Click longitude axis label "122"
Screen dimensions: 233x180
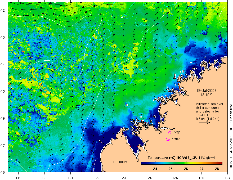coord(97,178)
